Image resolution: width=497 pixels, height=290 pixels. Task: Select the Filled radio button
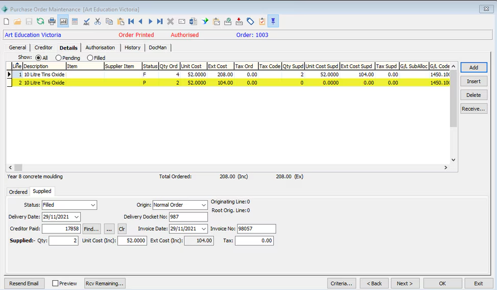coord(90,58)
